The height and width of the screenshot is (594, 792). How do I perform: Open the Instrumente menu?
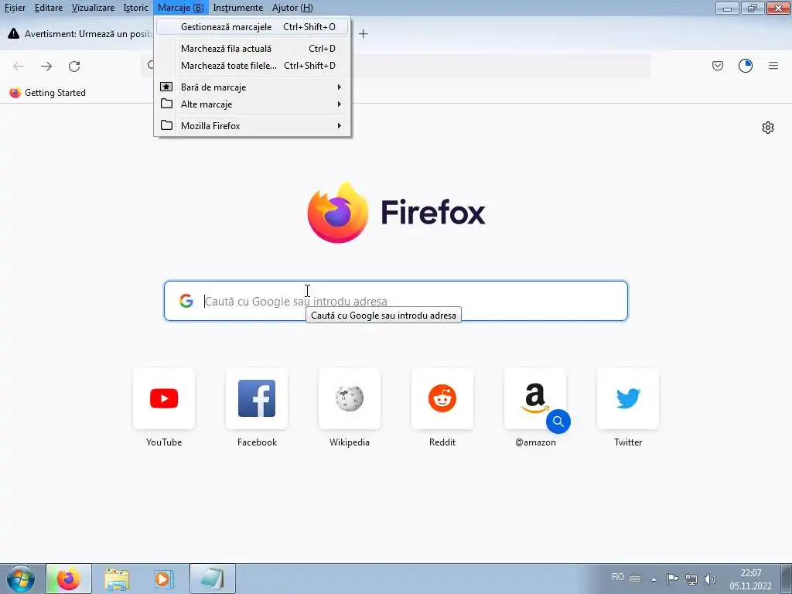click(238, 8)
